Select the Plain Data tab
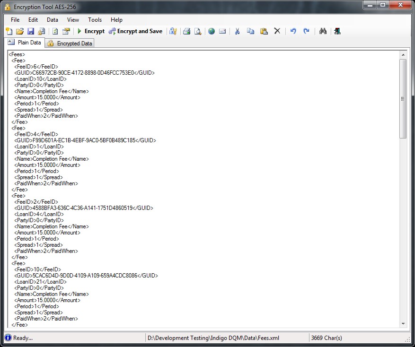This screenshot has width=415, height=347. click(25, 43)
